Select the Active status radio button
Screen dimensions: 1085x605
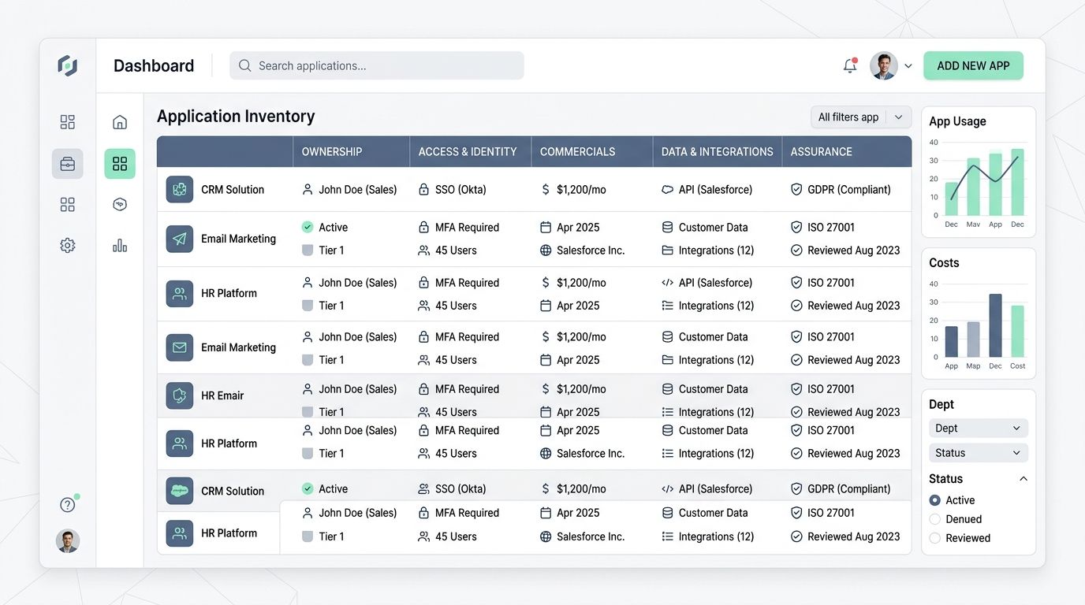click(935, 500)
